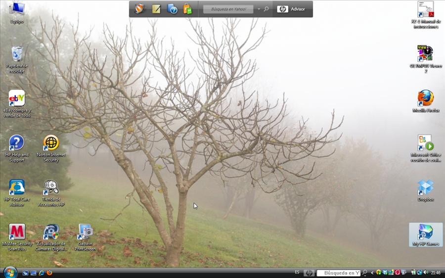
Task: Click the HP logo button on the taskbar
Action: tap(309, 273)
